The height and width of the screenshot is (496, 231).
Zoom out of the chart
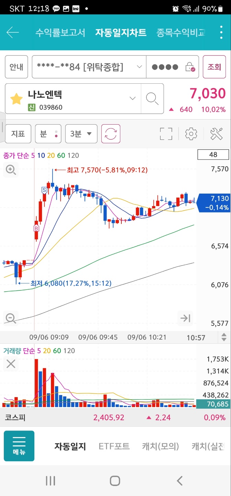[x=11, y=318]
